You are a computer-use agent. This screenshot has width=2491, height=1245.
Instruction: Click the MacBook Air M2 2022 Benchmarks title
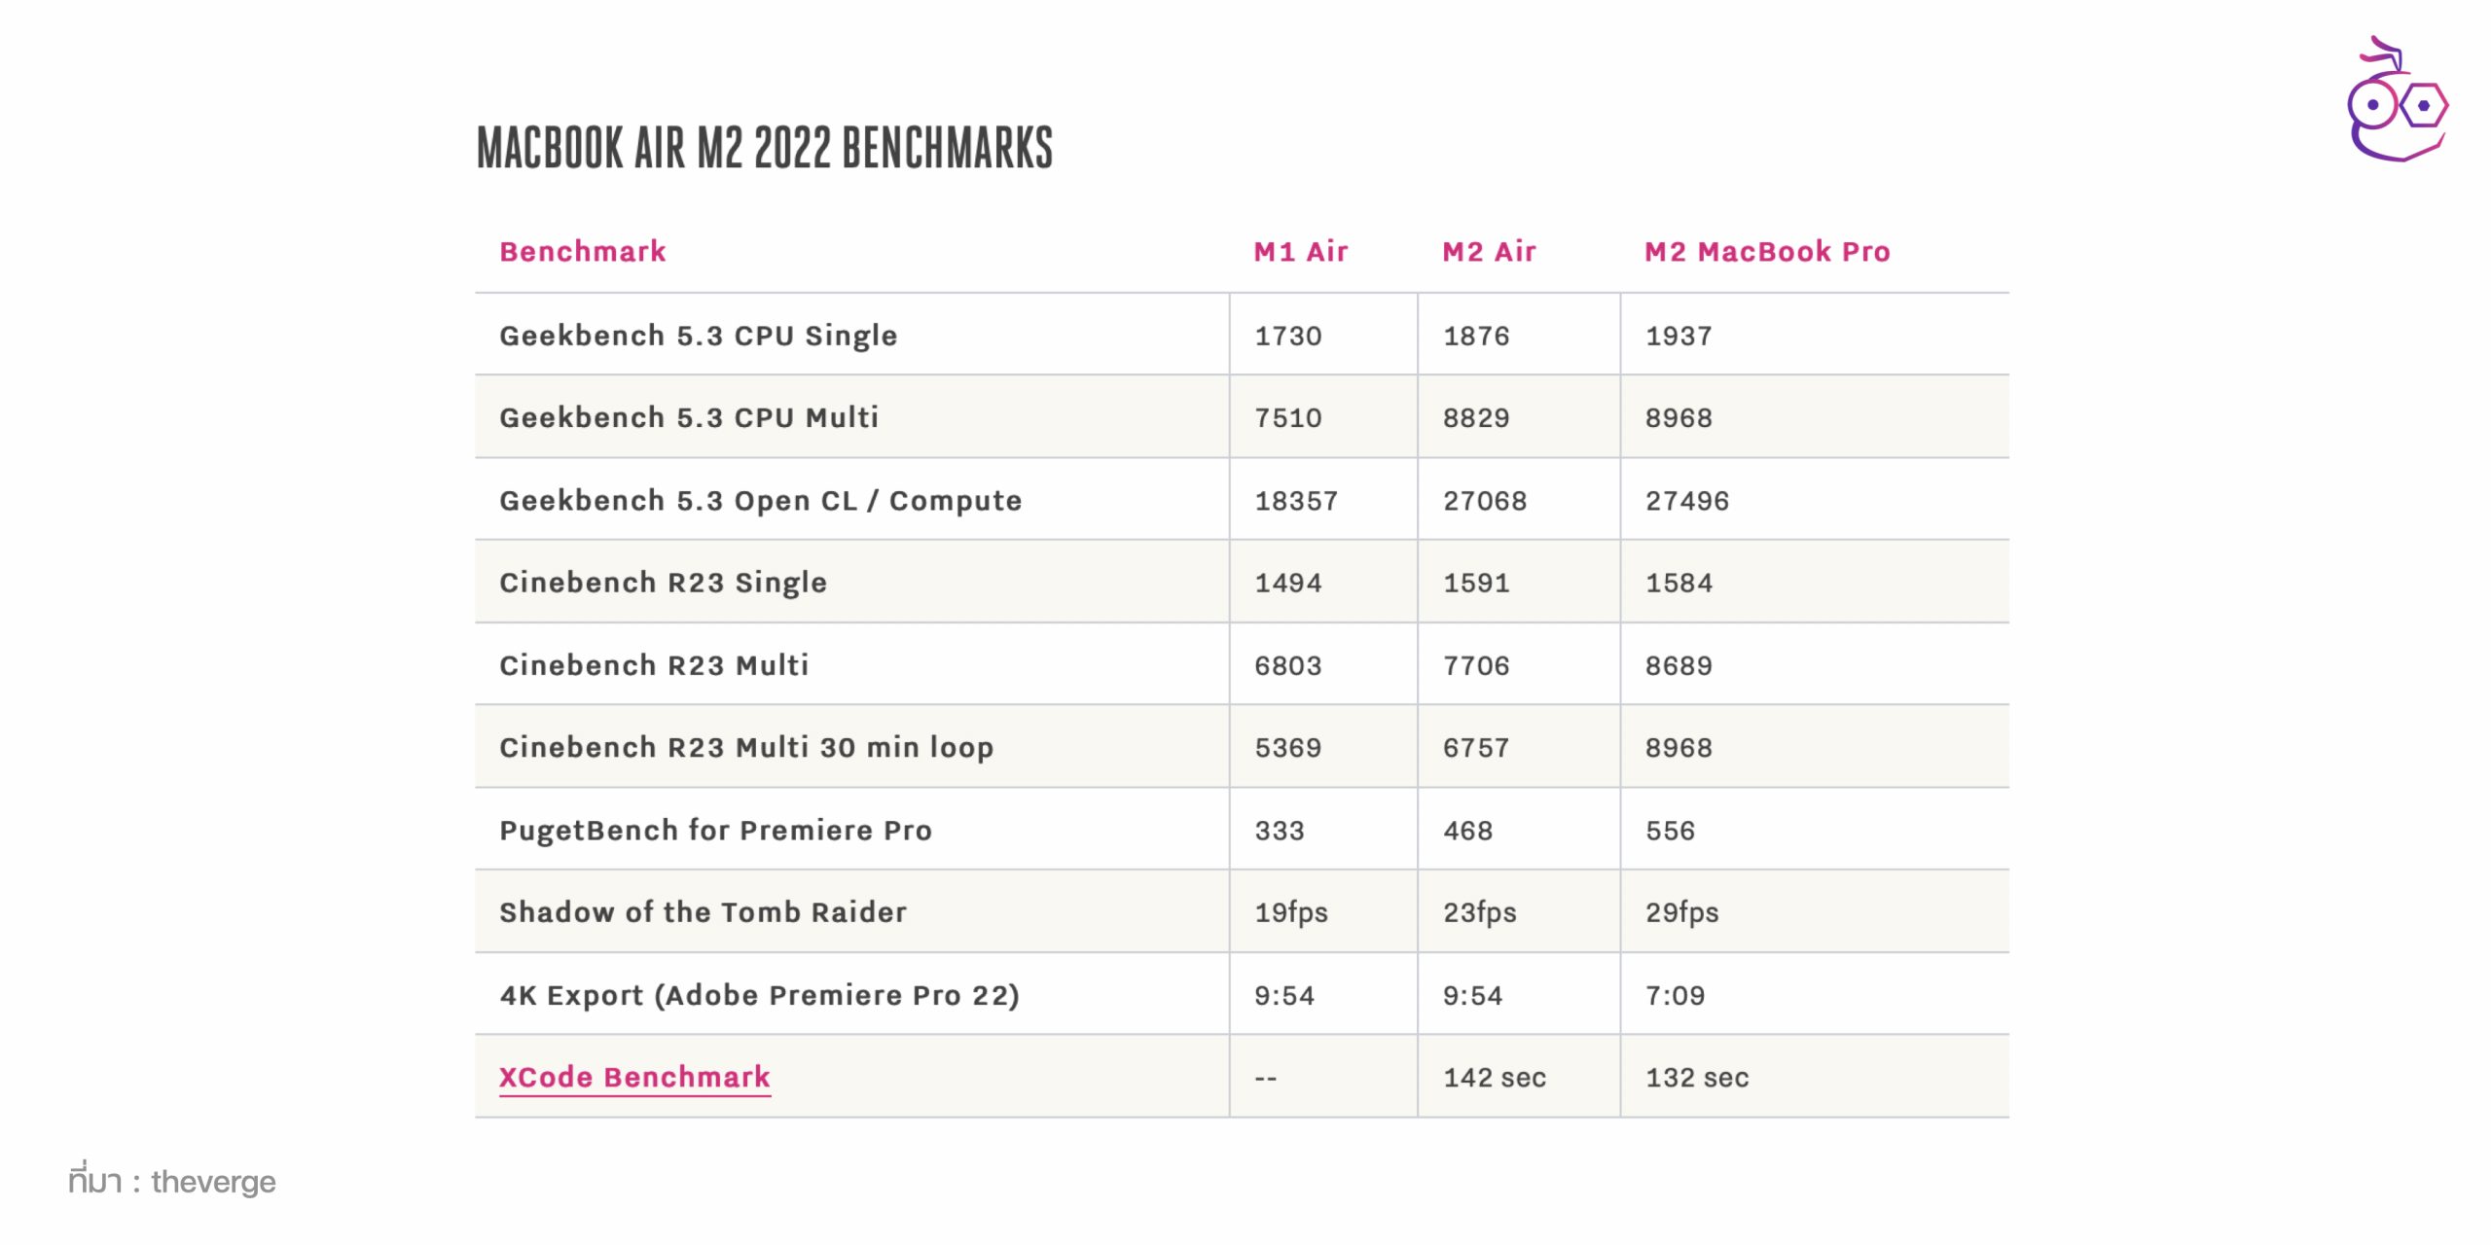(x=765, y=148)
